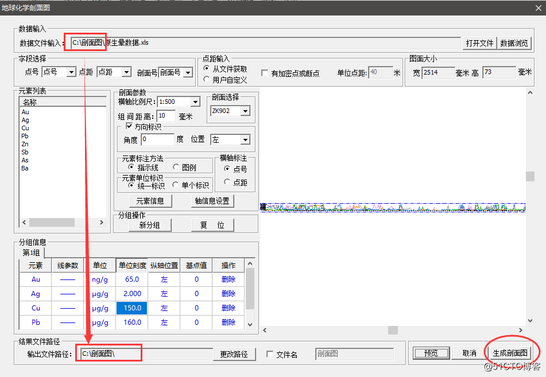
Task: Click preview pane vertical scrollbar thumb
Action: [x=530, y=176]
